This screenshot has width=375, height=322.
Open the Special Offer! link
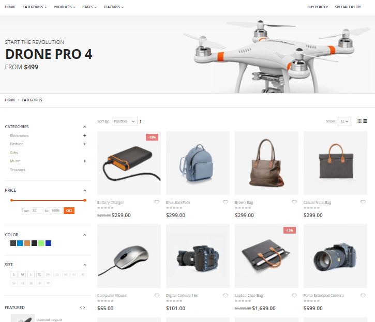348,7
